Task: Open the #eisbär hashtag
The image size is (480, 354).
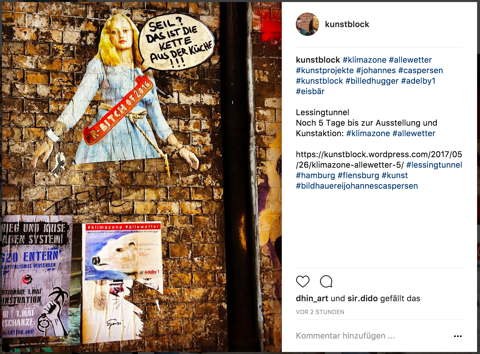Action: point(310,91)
